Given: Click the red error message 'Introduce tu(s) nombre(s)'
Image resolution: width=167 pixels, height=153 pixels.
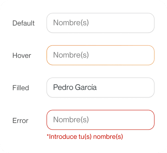Looking at the screenshot, I should (x=85, y=137).
